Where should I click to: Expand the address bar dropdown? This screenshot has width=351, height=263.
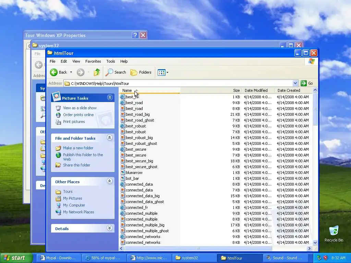[x=295, y=84]
